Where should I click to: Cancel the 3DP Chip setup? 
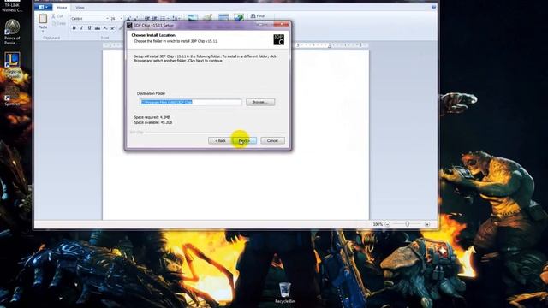tap(272, 140)
